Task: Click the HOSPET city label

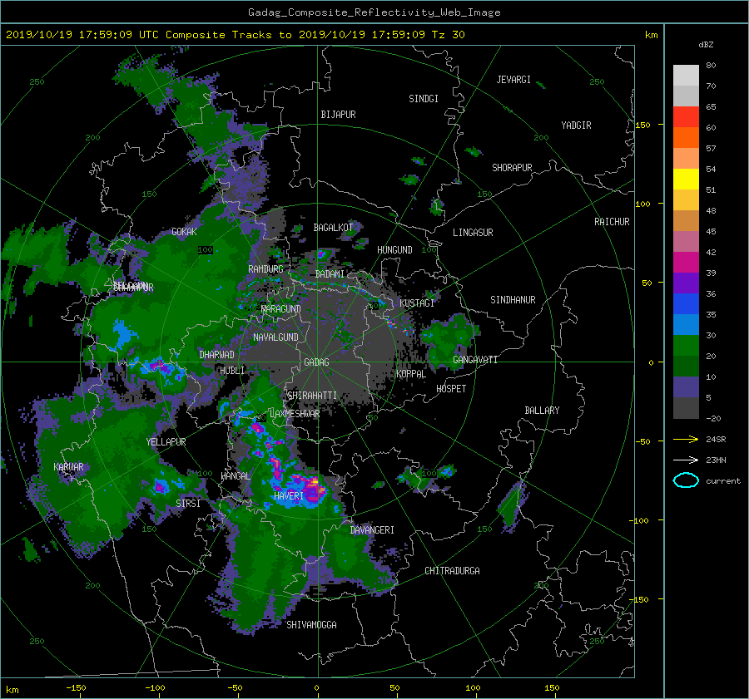Action: pos(451,389)
